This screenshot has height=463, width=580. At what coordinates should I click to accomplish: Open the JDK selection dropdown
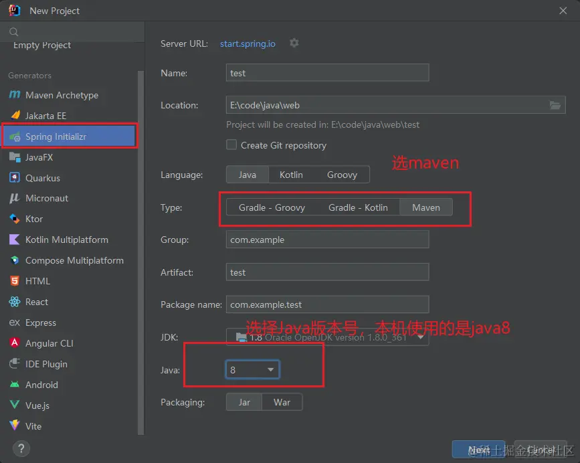pyautogui.click(x=327, y=337)
